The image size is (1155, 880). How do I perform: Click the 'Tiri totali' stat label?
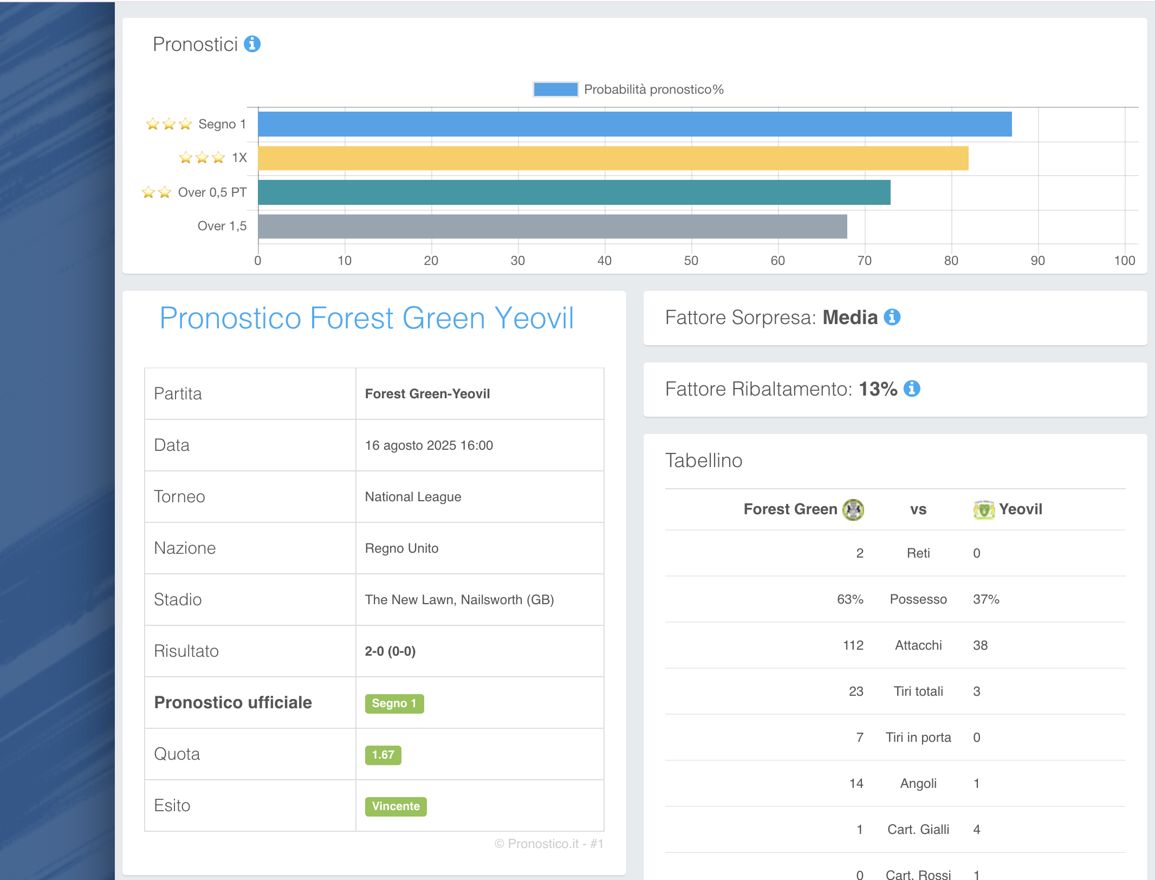point(918,691)
